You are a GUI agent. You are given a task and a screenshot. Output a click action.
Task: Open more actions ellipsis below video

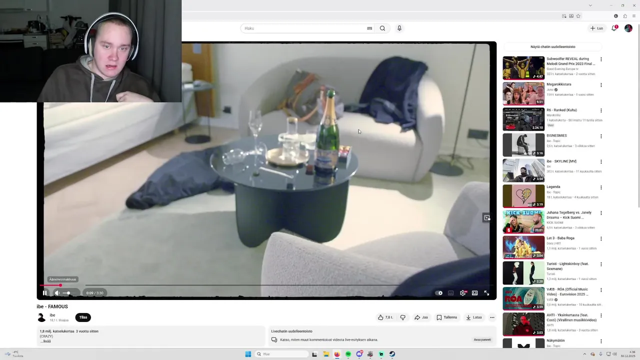(x=492, y=317)
